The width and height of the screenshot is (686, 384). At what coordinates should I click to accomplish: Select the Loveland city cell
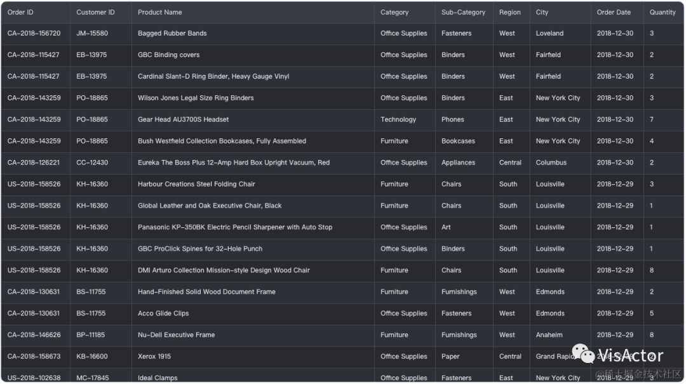[x=549, y=34]
